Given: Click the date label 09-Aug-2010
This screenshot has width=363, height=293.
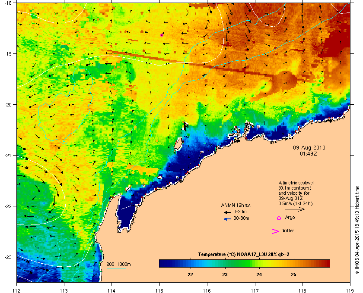Looking at the screenshot, I should point(309,148).
